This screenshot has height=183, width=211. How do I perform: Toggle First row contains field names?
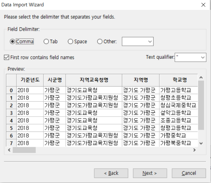pos(39,58)
